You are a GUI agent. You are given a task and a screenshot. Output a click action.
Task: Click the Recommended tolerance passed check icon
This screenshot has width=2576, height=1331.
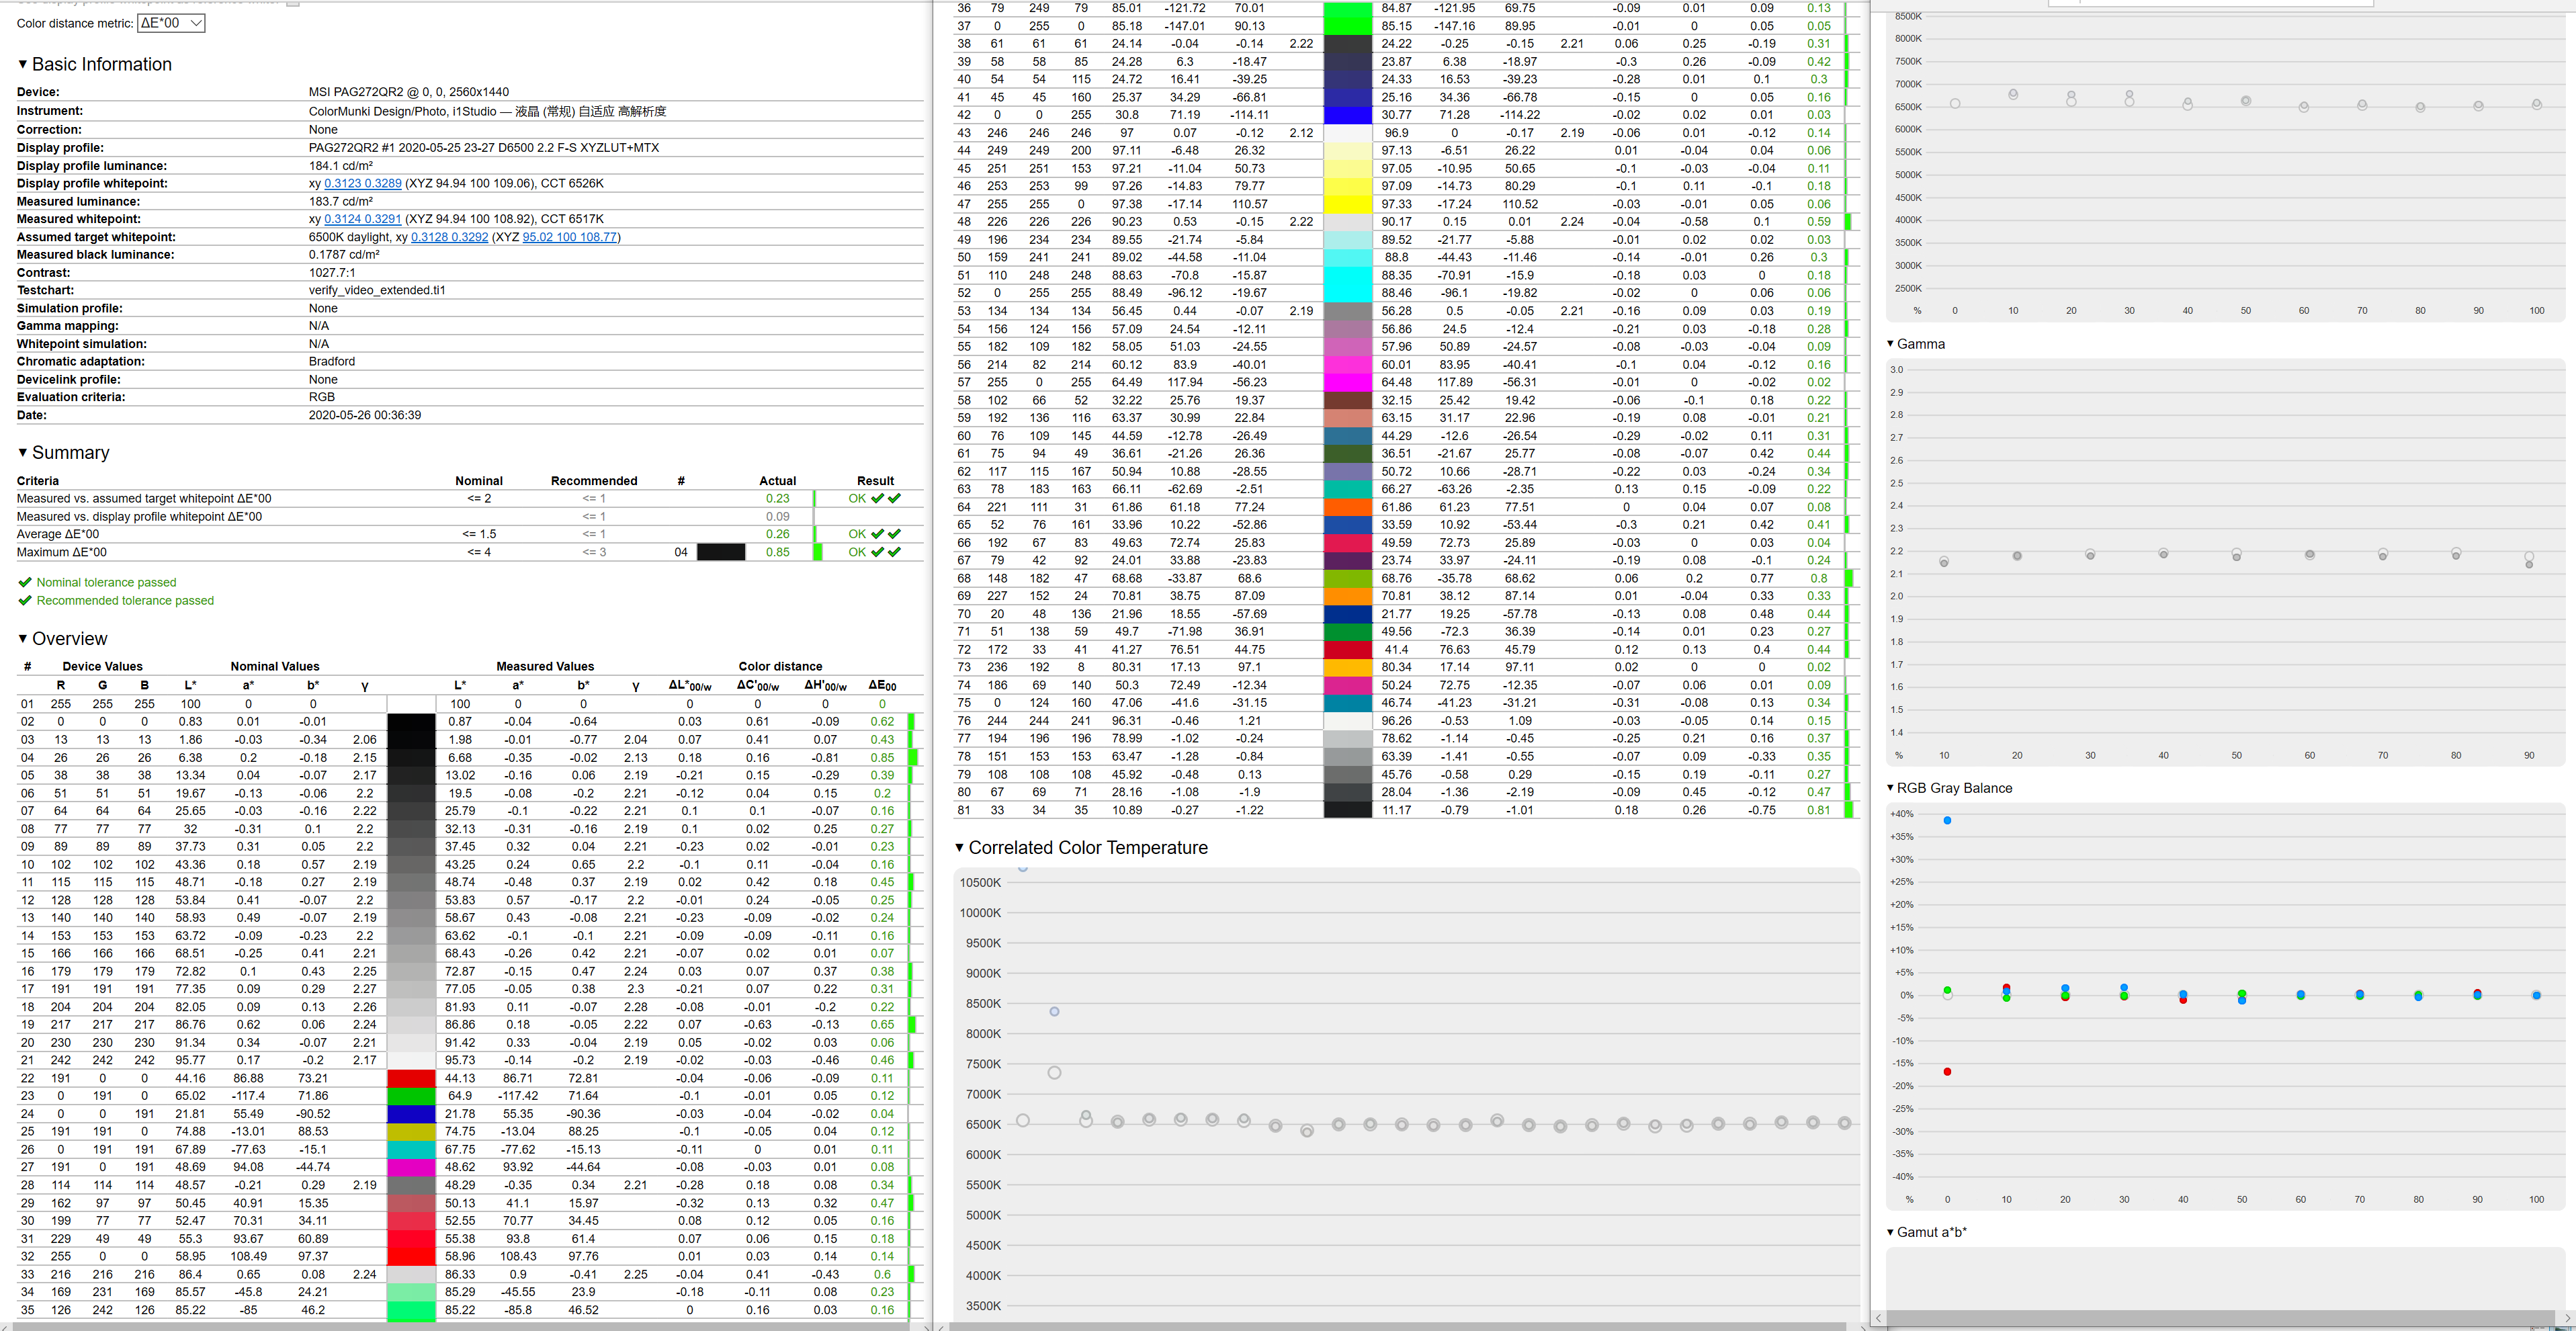point(25,601)
